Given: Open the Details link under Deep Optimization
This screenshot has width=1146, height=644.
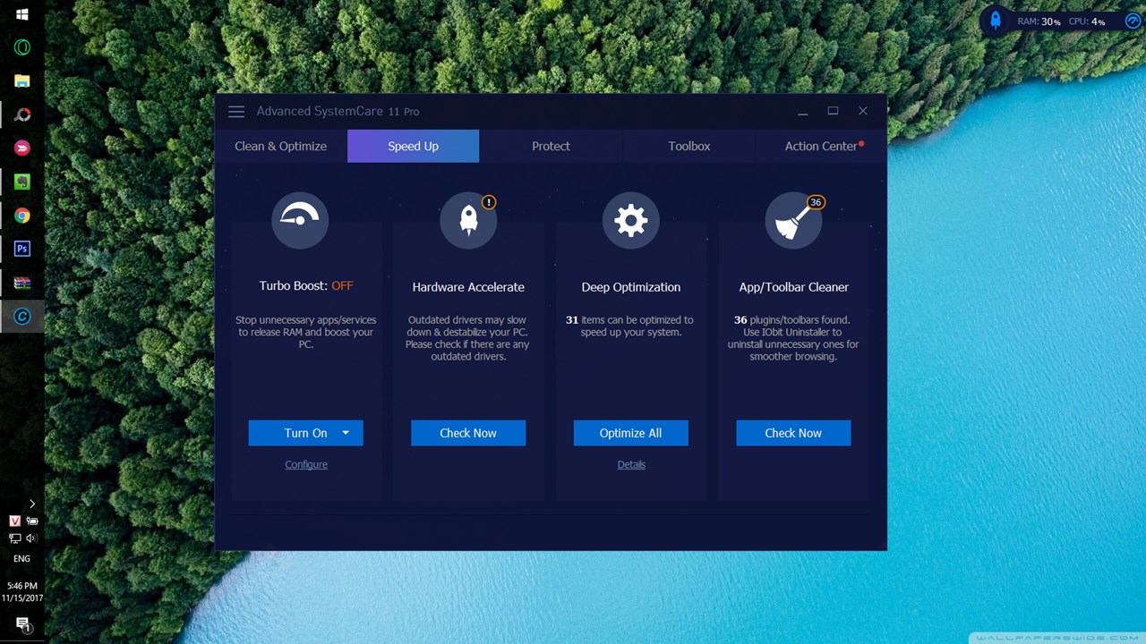Looking at the screenshot, I should click(631, 464).
